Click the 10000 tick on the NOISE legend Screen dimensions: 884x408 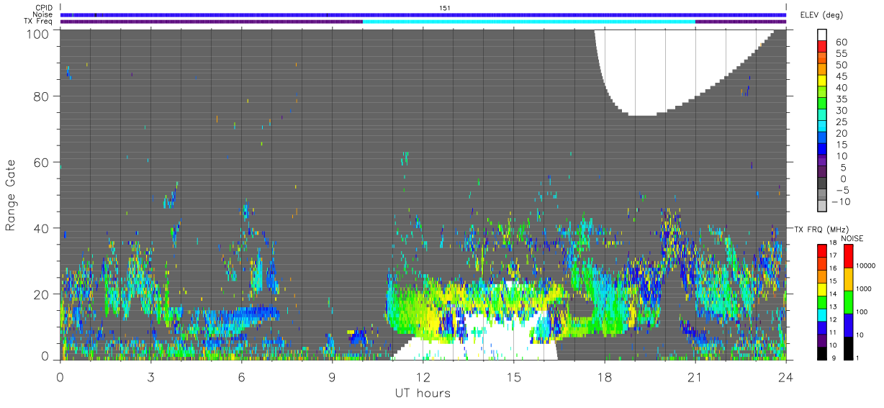pyautogui.click(x=866, y=265)
